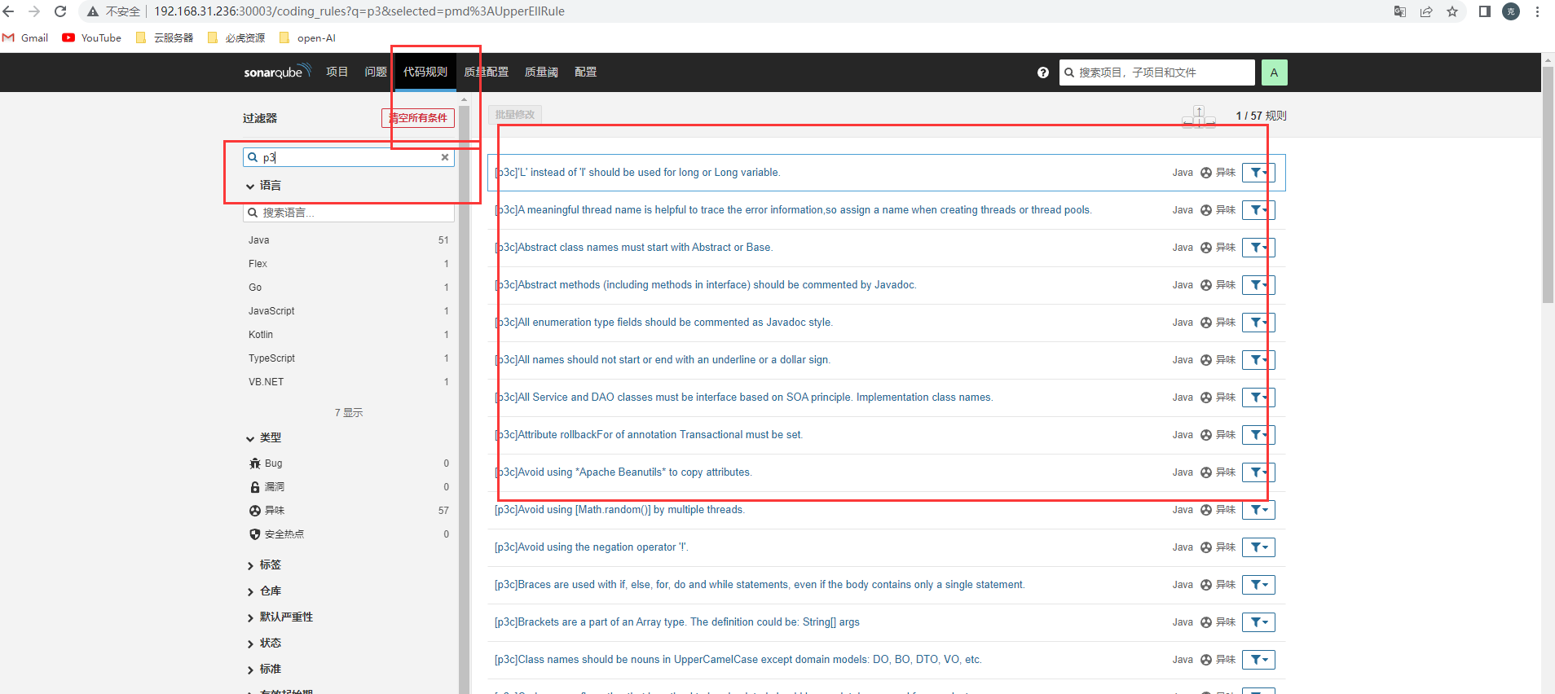Open Chrome three-dot menu

tap(1537, 11)
